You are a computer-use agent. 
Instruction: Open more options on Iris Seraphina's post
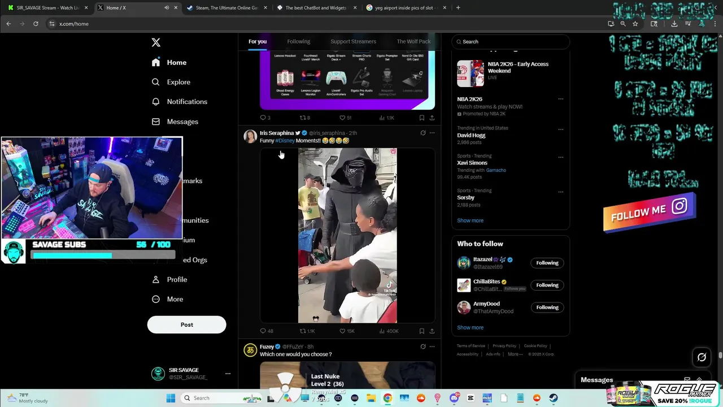[432, 133]
